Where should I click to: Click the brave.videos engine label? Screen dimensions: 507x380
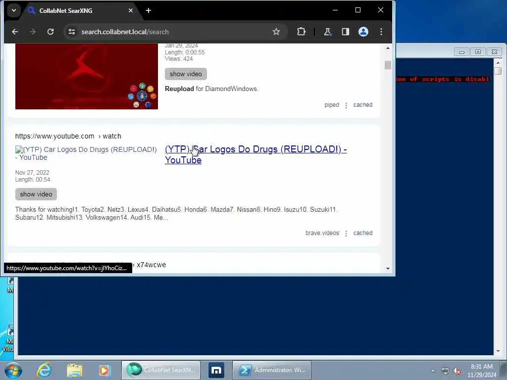point(322,233)
